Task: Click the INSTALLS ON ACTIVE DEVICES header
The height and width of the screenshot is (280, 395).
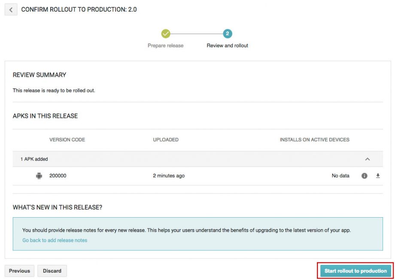Action: click(x=314, y=140)
